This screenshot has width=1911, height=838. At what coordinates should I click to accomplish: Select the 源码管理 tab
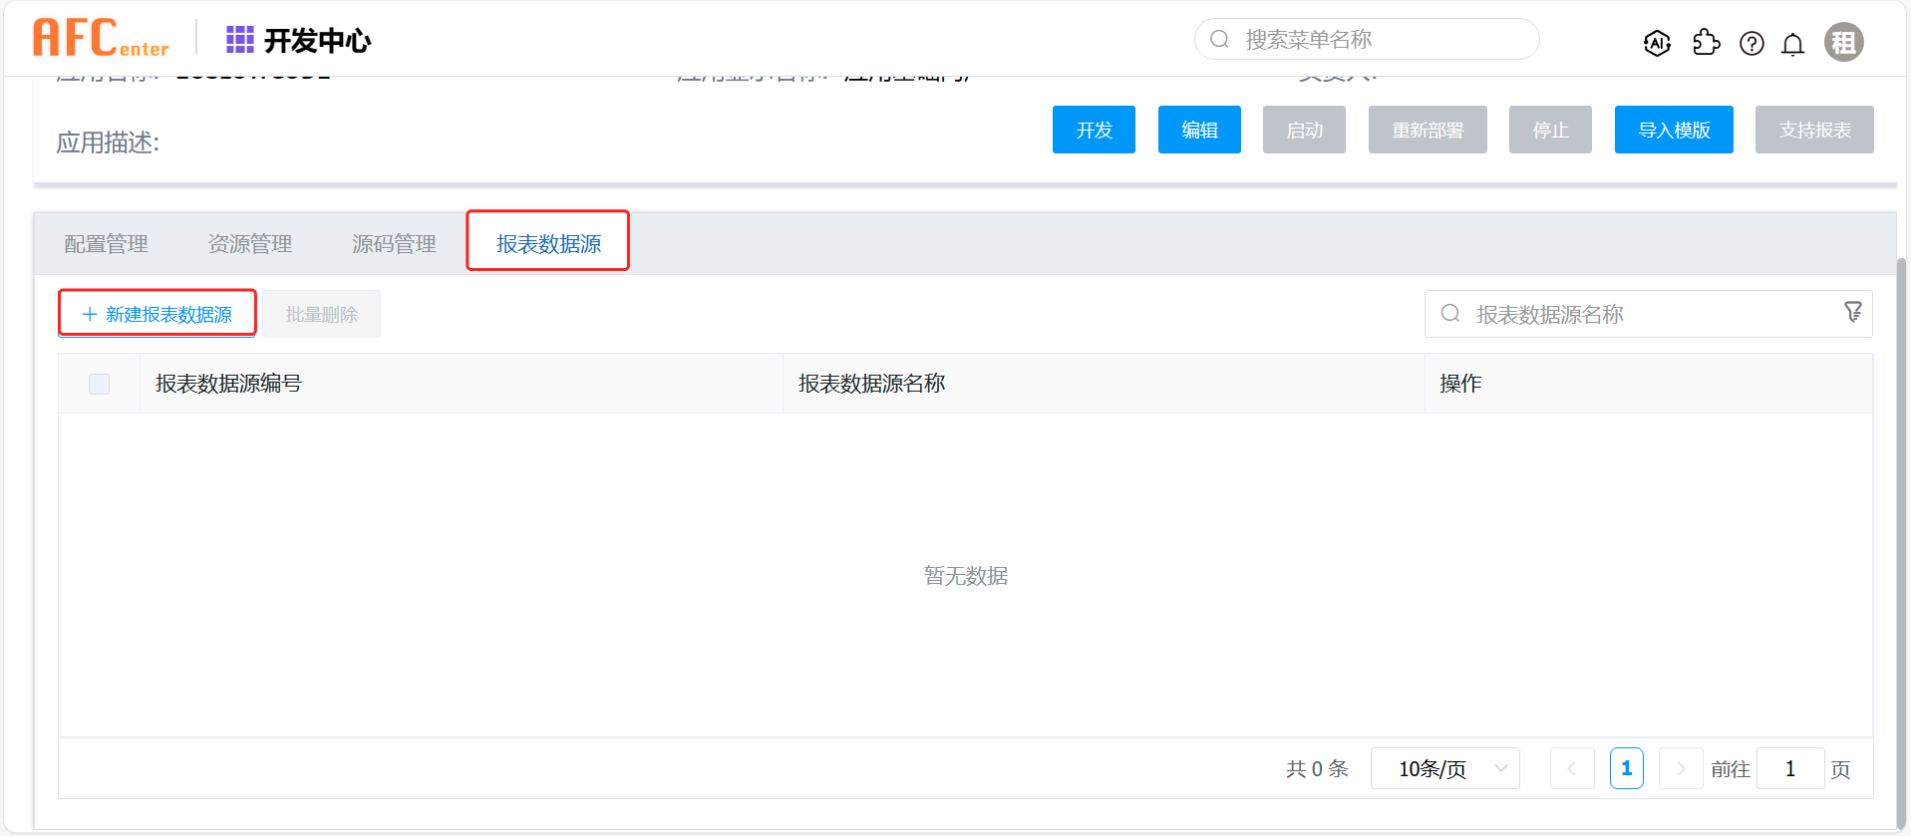coord(394,244)
